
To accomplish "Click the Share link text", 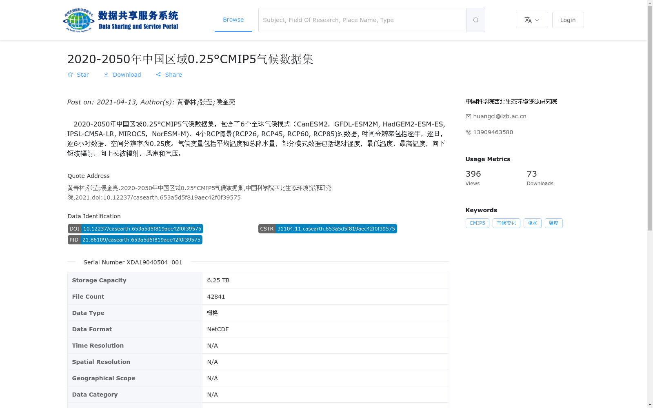I will (173, 75).
